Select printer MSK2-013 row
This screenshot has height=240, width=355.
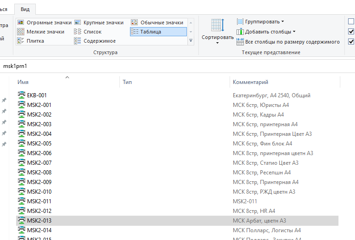tap(39, 221)
